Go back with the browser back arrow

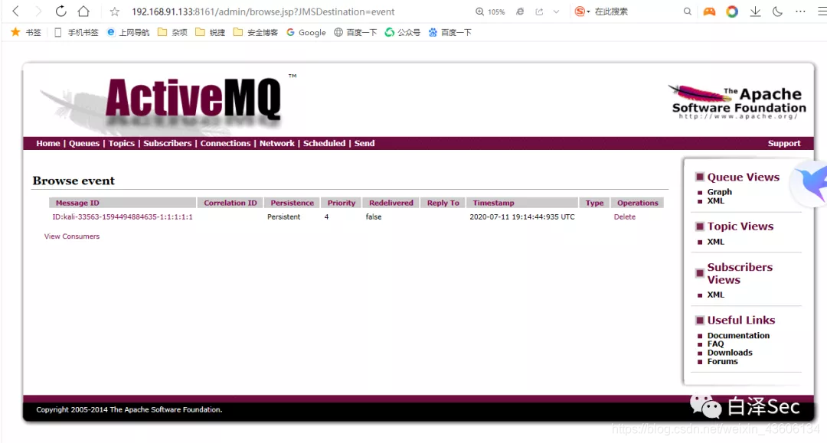(16, 11)
